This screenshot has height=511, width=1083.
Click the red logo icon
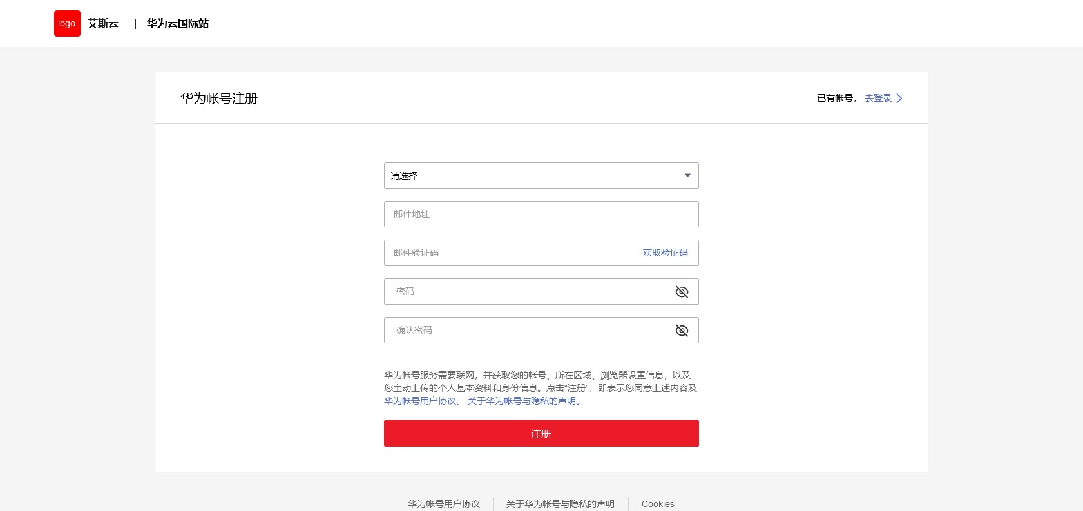point(67,23)
